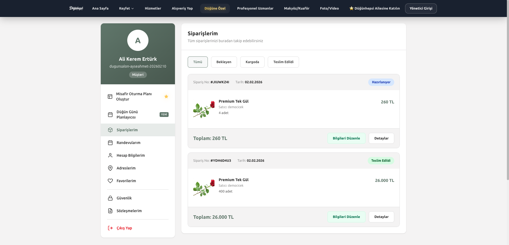Open Detaylar for order #JIUWKZ4I
This screenshot has height=245, width=509.
tap(381, 138)
